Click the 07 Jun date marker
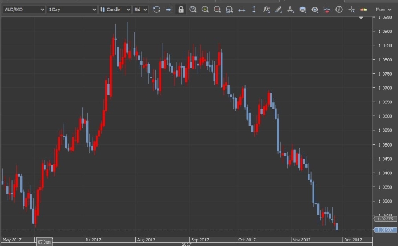The height and width of the screenshot is (246, 398). tap(44, 242)
